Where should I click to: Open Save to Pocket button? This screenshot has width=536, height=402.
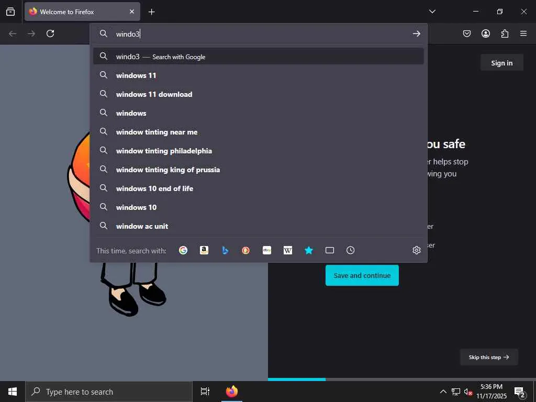(467, 33)
